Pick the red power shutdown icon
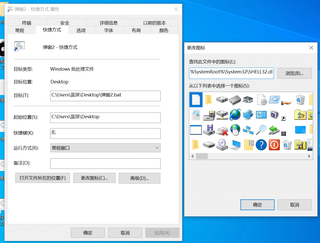This screenshot has width=320, height=243. point(274,145)
